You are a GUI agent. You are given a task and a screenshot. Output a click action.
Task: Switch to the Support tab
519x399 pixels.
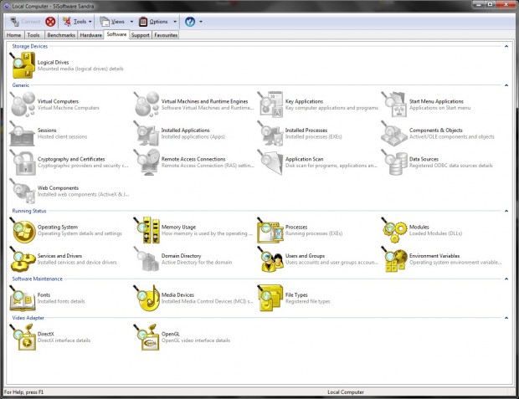(x=141, y=35)
